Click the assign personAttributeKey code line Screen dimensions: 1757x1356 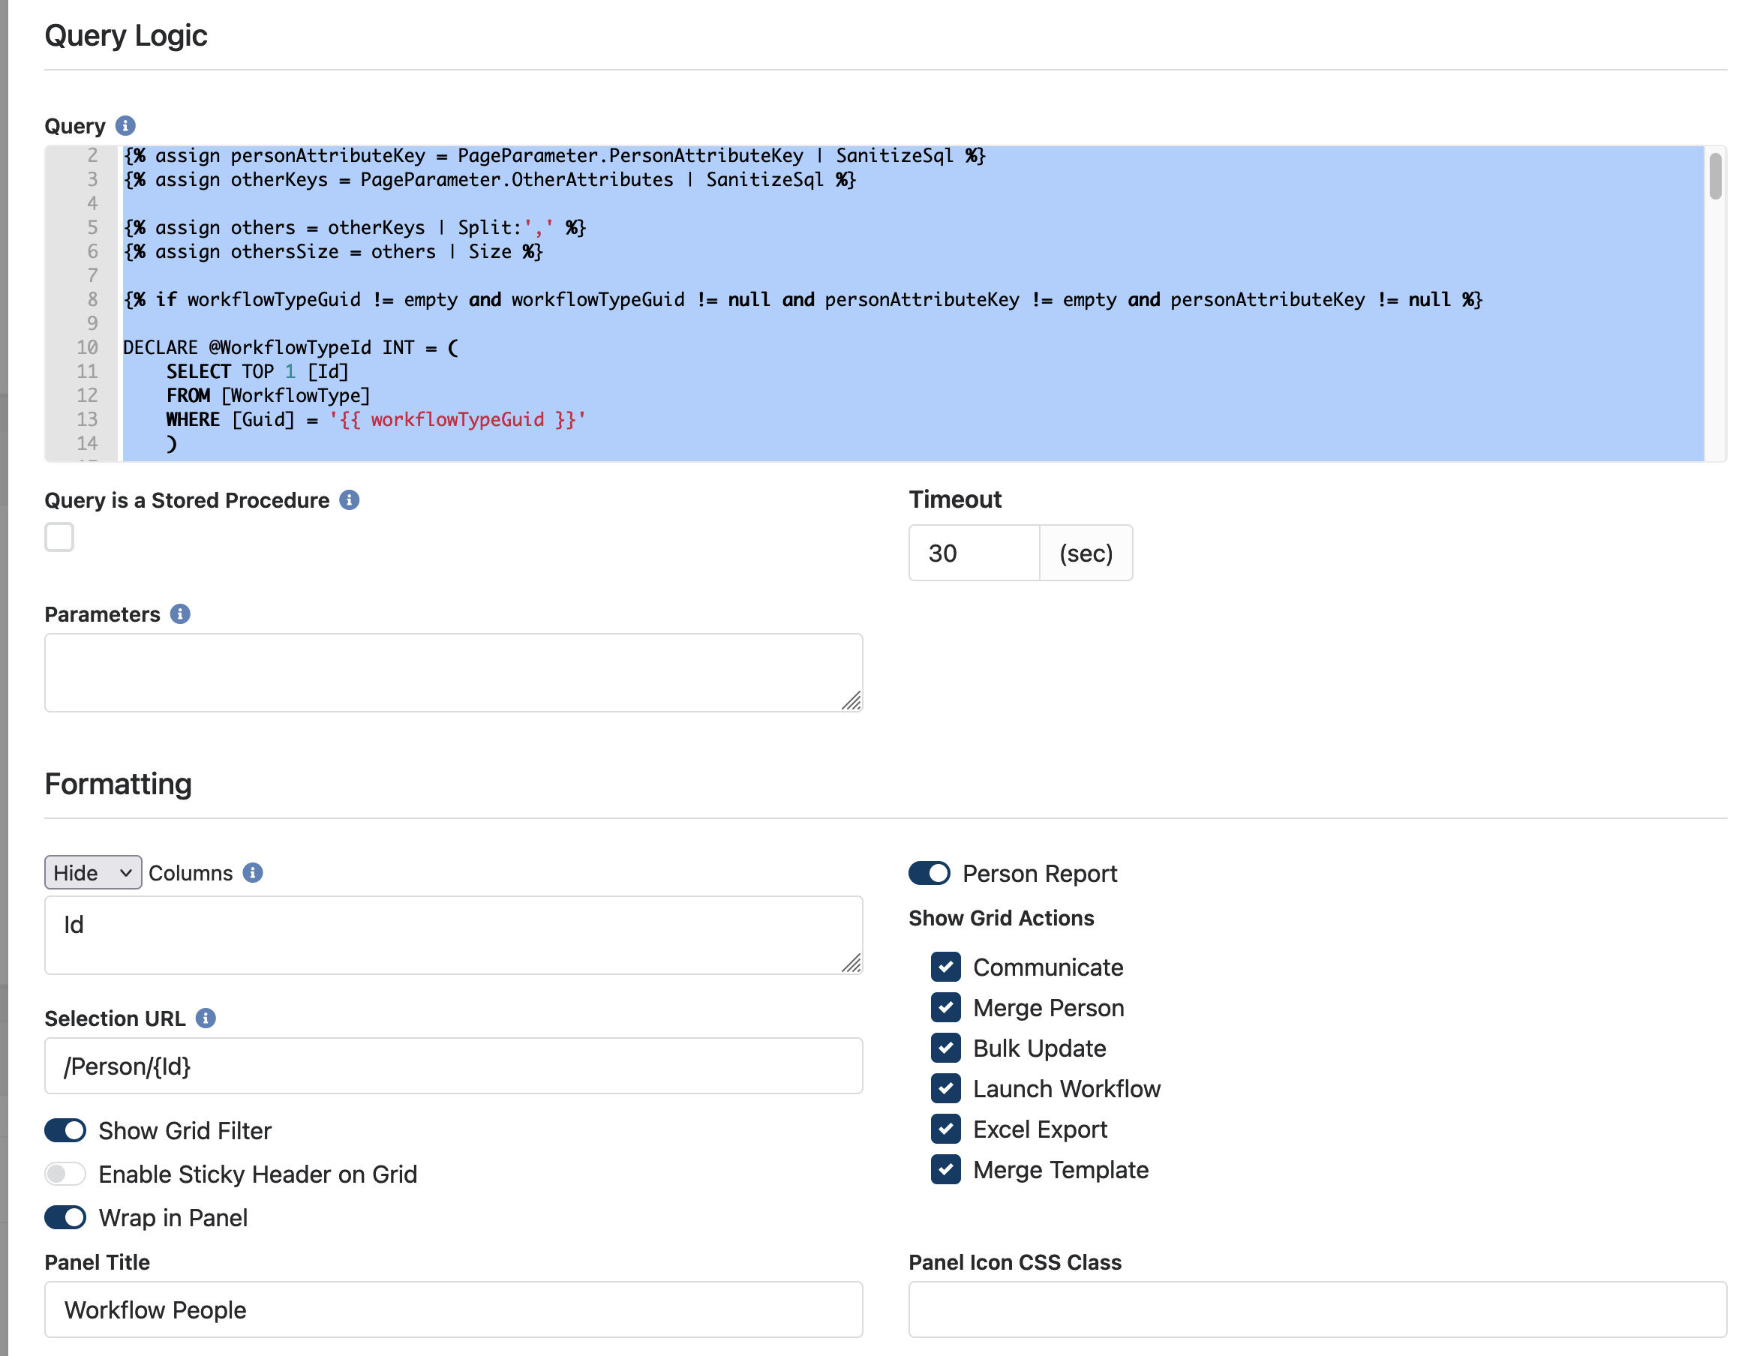[555, 156]
